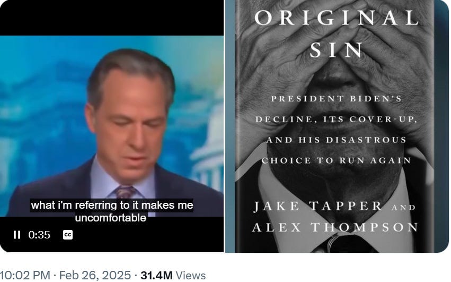Viewport: 451px width, 282px height.
Task: Click the 'President Biden's' subtitle line
Action: click(337, 99)
